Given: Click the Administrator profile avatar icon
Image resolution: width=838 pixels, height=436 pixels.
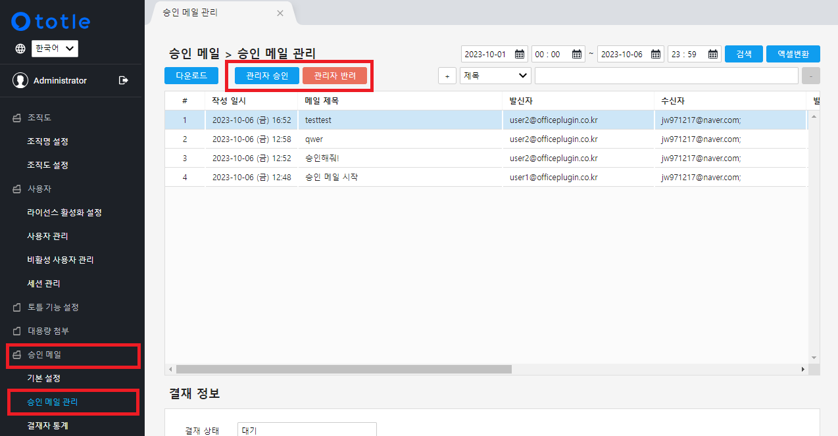Looking at the screenshot, I should coord(21,80).
